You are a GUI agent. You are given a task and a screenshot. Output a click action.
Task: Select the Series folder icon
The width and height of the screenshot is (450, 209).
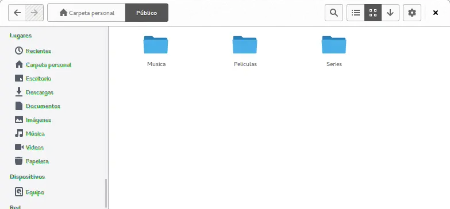pos(334,45)
